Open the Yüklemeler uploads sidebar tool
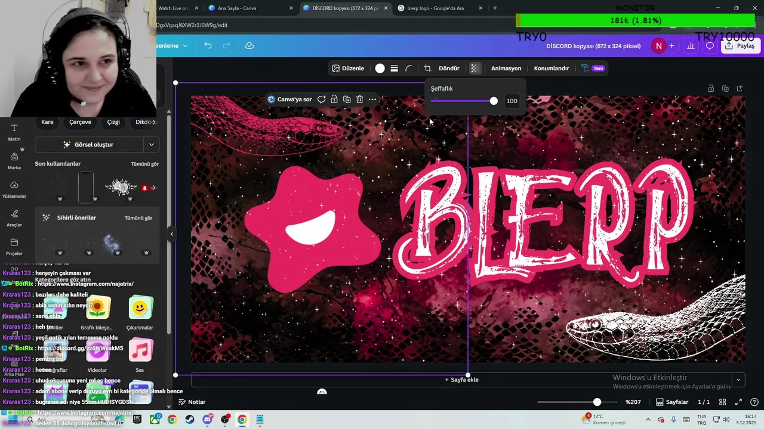Viewport: 764px width, 429px height. pyautogui.click(x=14, y=189)
